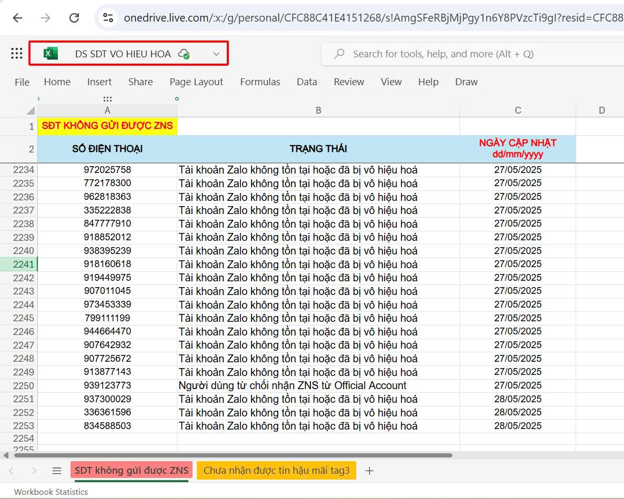Go to the previous sheet arrow
The width and height of the screenshot is (624, 499).
click(11, 471)
